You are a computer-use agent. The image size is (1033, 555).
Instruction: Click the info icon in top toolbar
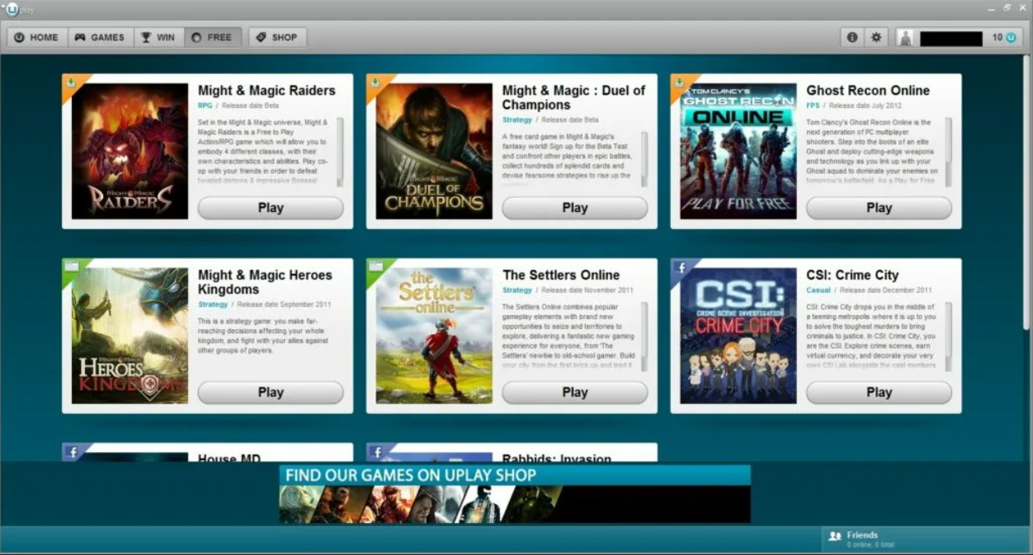point(852,37)
